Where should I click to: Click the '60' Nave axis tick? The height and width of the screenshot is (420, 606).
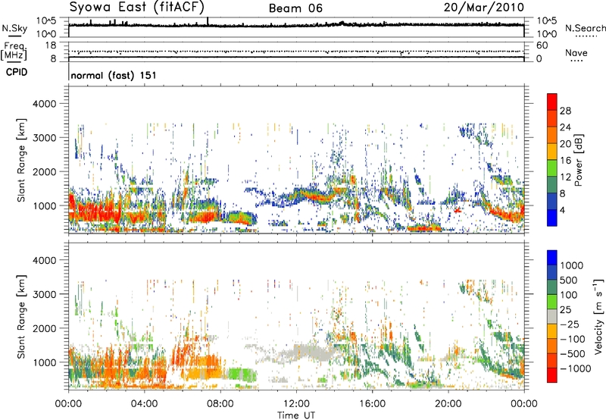(x=542, y=45)
